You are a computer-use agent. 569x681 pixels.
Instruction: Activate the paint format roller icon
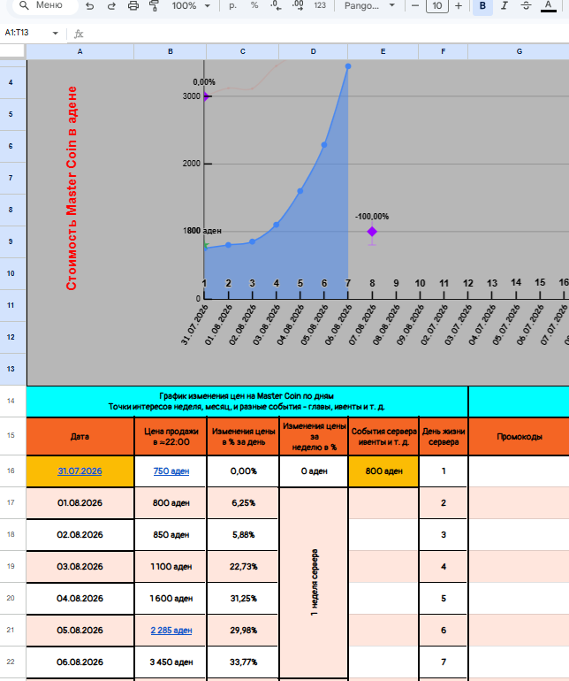coord(154,6)
